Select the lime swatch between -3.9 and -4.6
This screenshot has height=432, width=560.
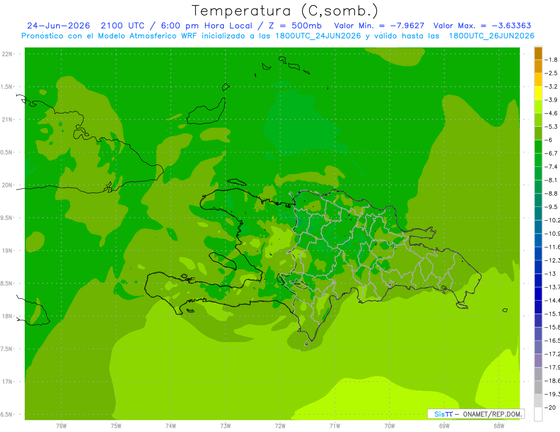538,107
